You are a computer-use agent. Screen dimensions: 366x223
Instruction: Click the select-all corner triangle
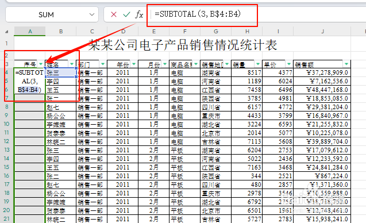click(7, 32)
